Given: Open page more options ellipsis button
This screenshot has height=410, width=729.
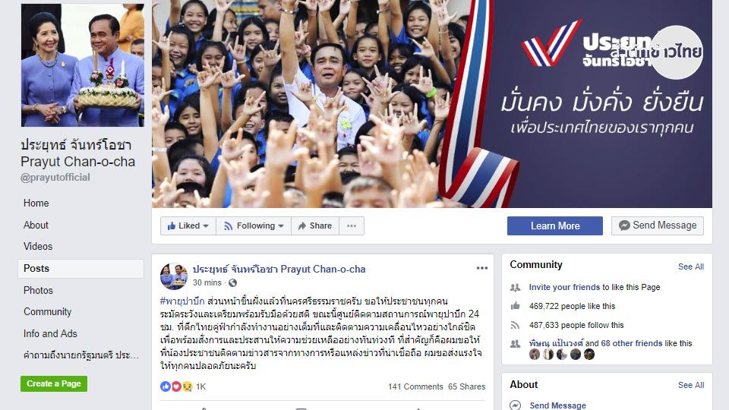Looking at the screenshot, I should click(x=352, y=226).
